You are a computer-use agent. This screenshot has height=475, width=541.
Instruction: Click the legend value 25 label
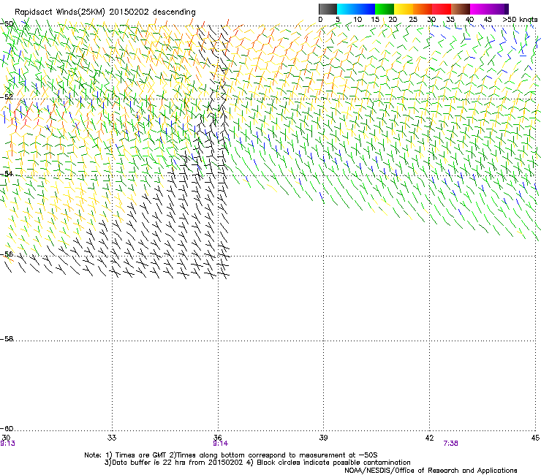(413, 20)
